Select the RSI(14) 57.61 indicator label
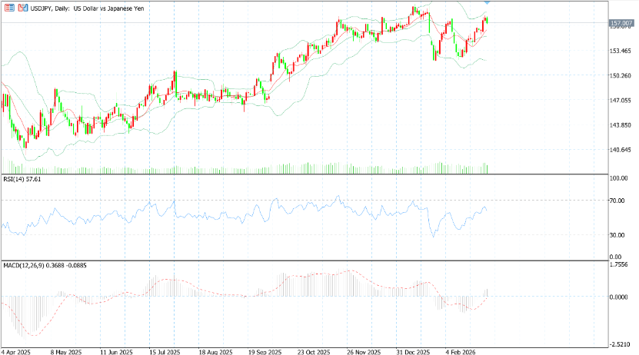 tap(22, 179)
